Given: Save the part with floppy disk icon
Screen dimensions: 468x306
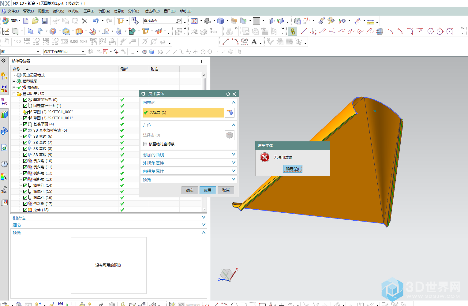Looking at the screenshot, I should coord(45,21).
